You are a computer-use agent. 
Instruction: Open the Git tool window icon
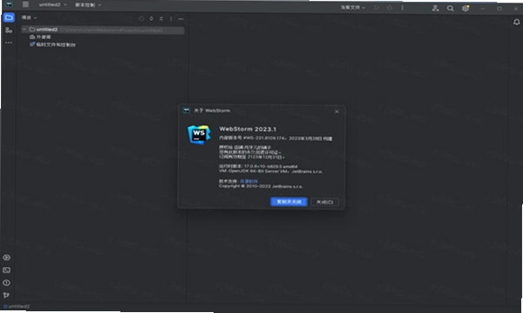[6, 295]
